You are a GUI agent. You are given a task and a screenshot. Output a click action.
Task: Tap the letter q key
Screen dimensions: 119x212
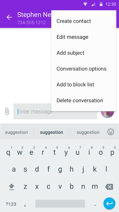(x=8, y=153)
